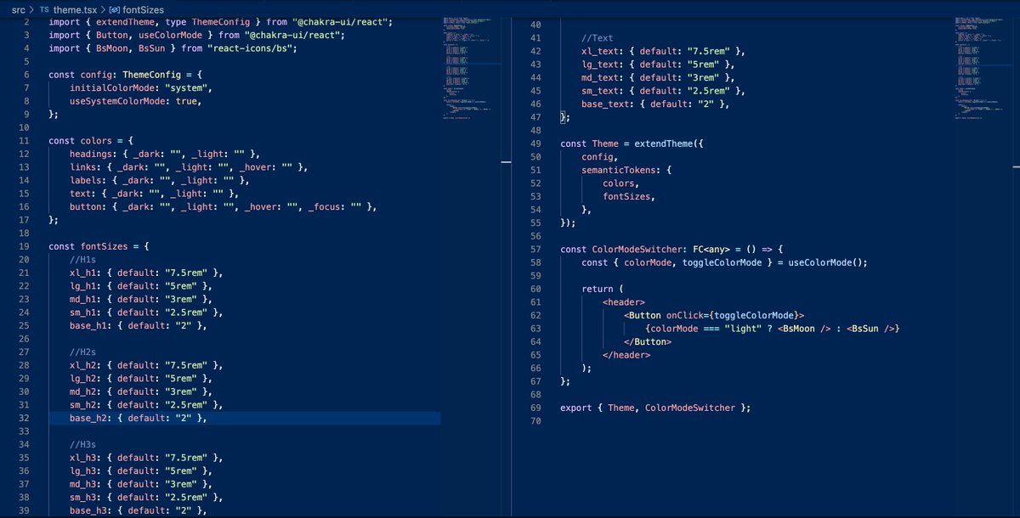Open the src folder breadcrumb
Viewport: 1020px width, 518px height.
tap(18, 8)
